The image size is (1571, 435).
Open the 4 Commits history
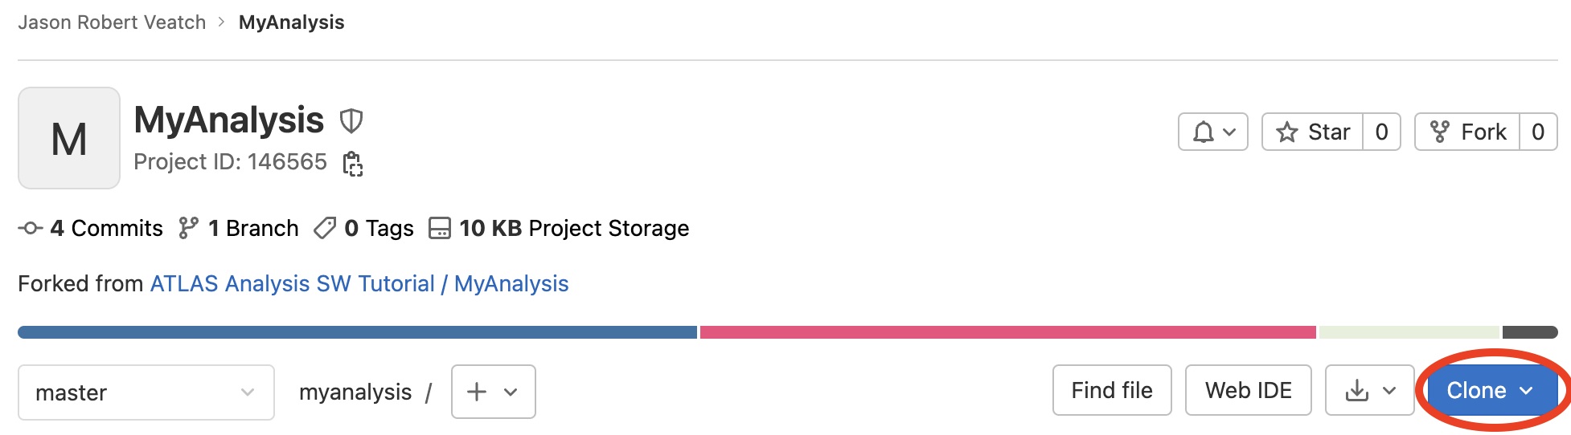click(91, 229)
